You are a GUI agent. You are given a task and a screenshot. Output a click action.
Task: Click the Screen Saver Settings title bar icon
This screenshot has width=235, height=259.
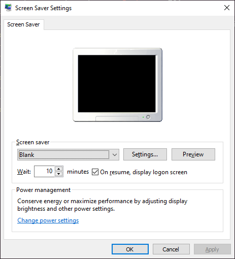pyautogui.click(x=8, y=8)
